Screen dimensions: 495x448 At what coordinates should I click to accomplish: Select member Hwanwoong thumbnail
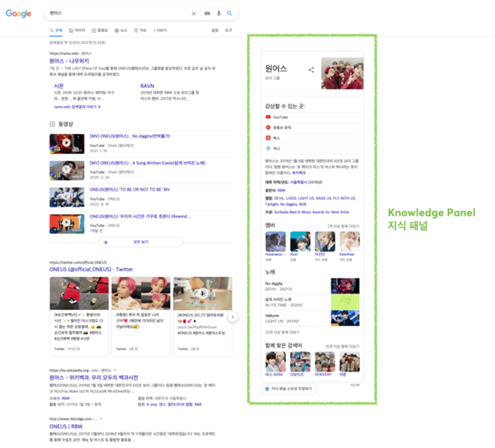(x=275, y=242)
